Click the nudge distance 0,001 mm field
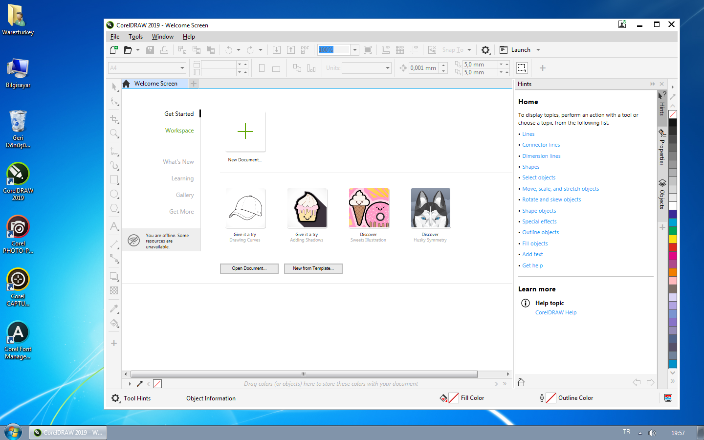 [x=424, y=68]
